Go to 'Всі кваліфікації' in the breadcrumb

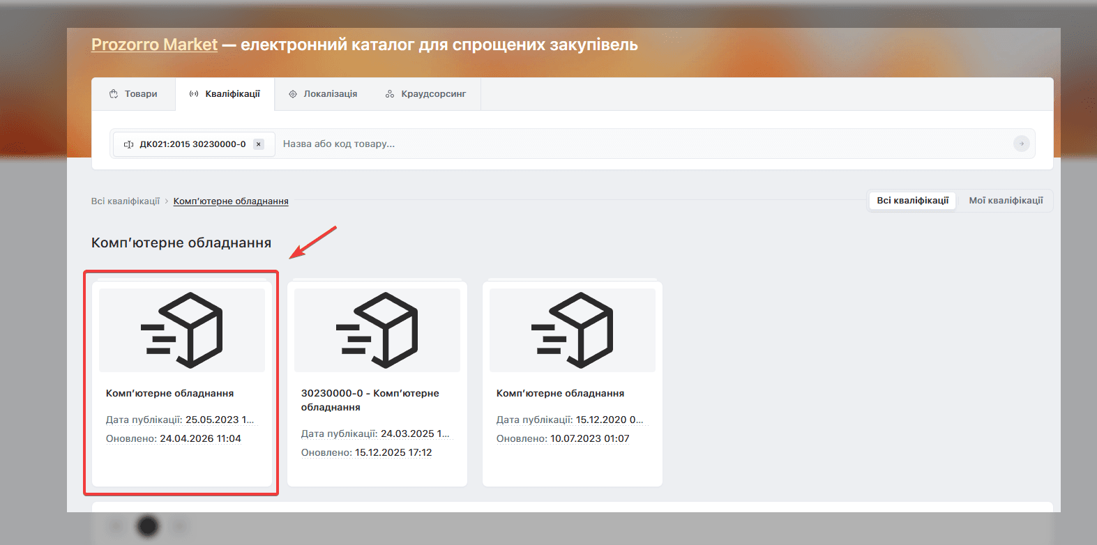point(126,201)
